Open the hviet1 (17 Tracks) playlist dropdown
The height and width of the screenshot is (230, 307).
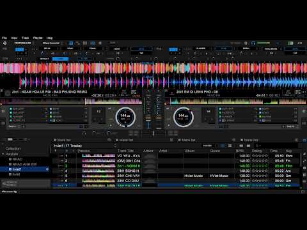85,146
